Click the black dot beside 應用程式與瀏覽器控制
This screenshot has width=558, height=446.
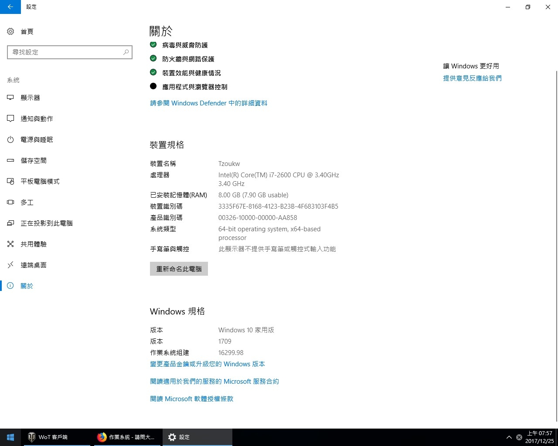(153, 86)
